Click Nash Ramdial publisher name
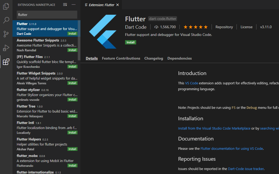The height and width of the screenshot is (174, 279). [x=26, y=50]
